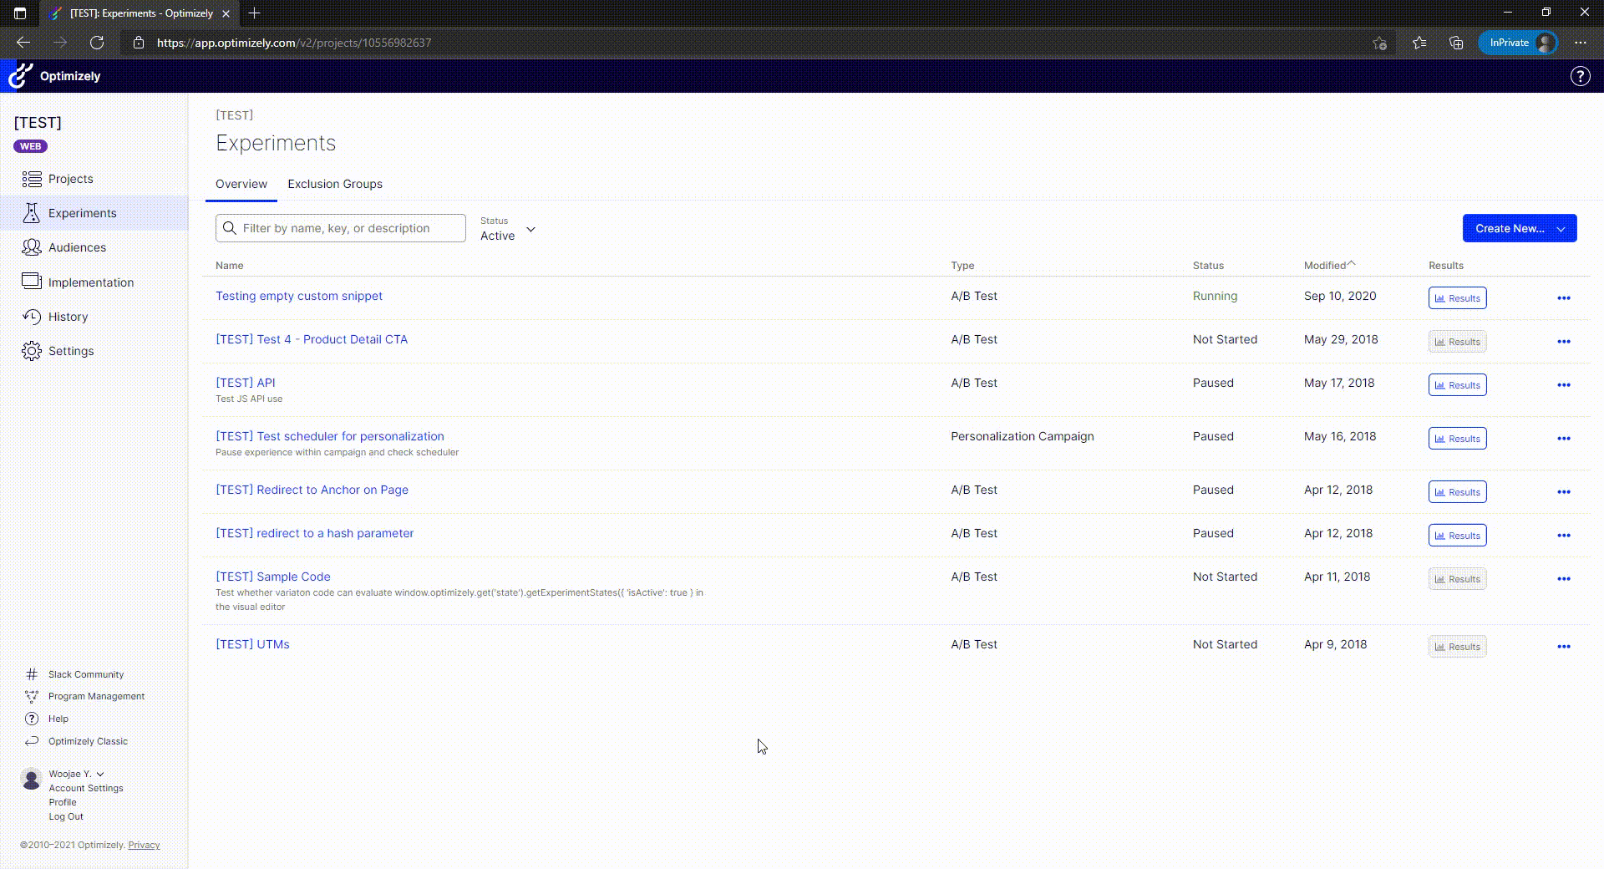This screenshot has width=1604, height=869.
Task: Add this page to favorites
Action: click(x=1379, y=43)
